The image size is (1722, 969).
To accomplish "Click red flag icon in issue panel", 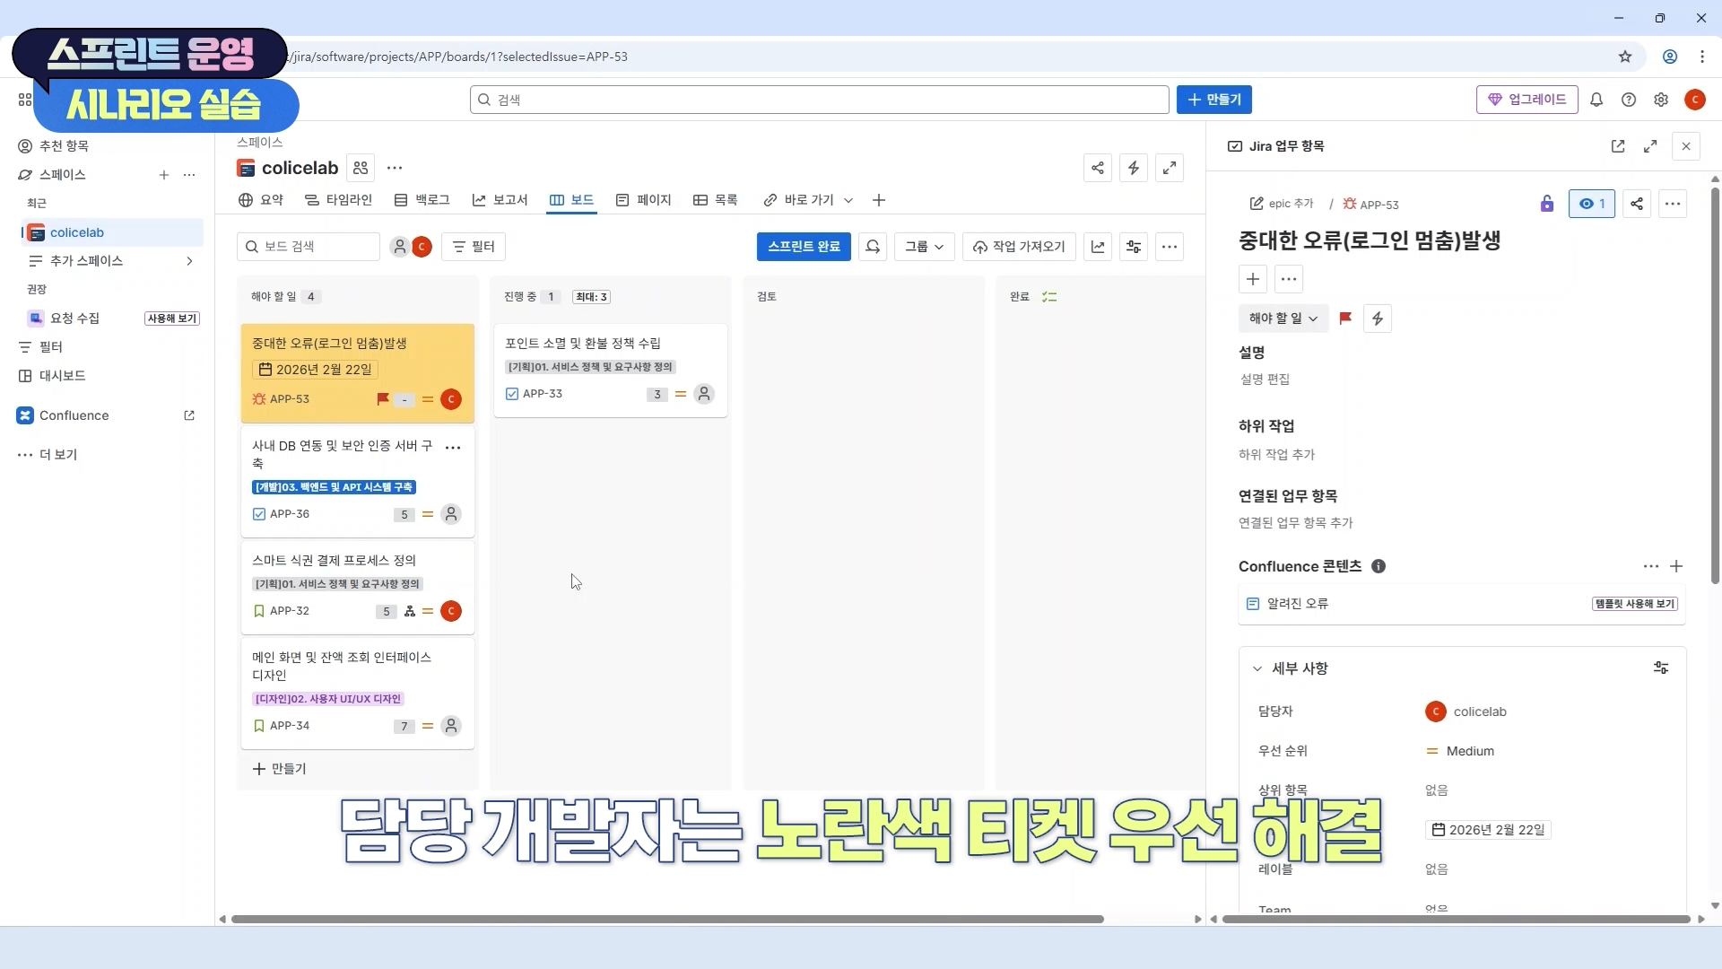I will pos(1345,319).
